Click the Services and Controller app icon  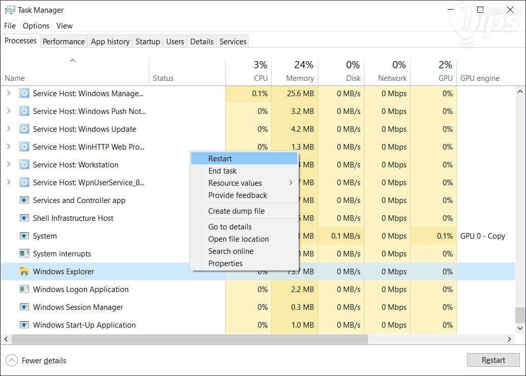[24, 200]
